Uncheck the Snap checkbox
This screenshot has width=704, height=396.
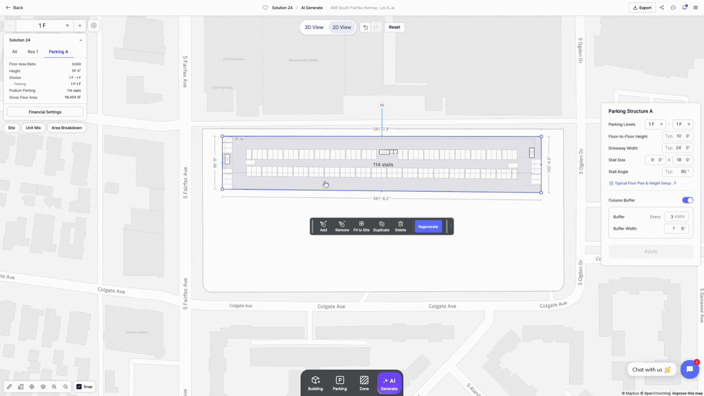click(79, 386)
